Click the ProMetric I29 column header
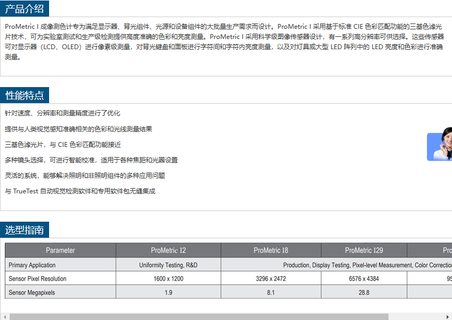The height and width of the screenshot is (320, 452). tap(364, 251)
